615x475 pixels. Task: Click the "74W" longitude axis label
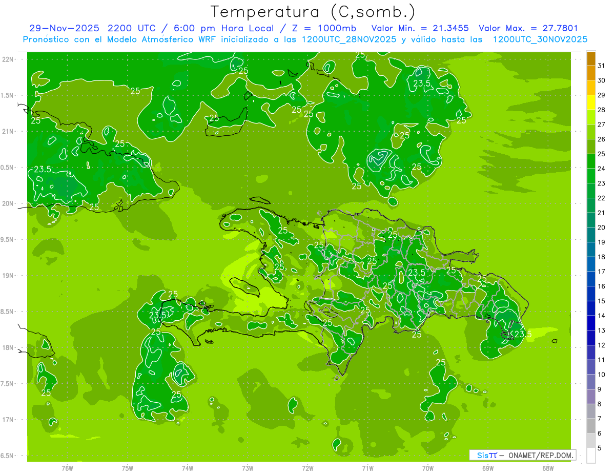(188, 467)
